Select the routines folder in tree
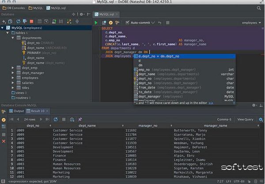This screenshot has height=184, width=265. point(21,98)
